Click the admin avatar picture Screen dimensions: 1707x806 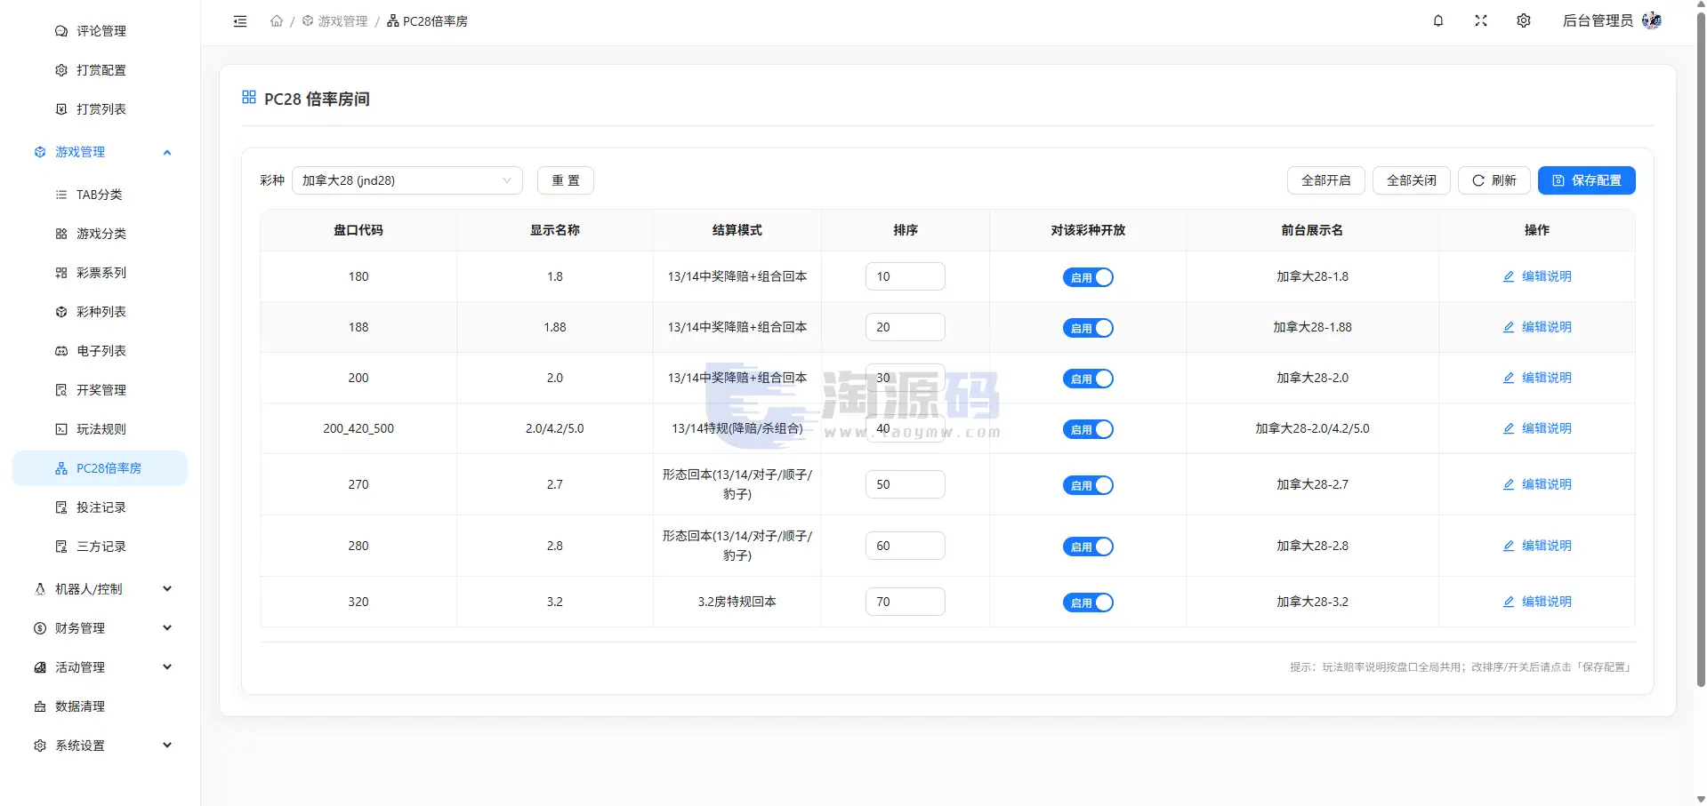pos(1652,20)
